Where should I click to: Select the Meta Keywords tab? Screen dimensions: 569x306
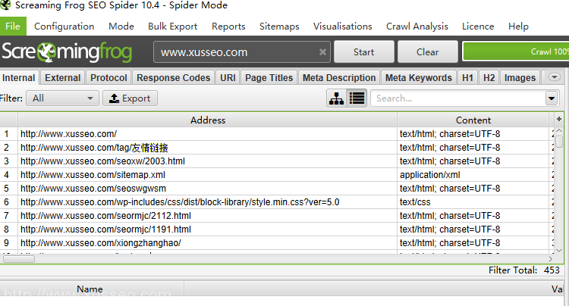(x=418, y=77)
